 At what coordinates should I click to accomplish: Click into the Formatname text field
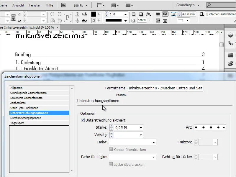click(x=165, y=88)
